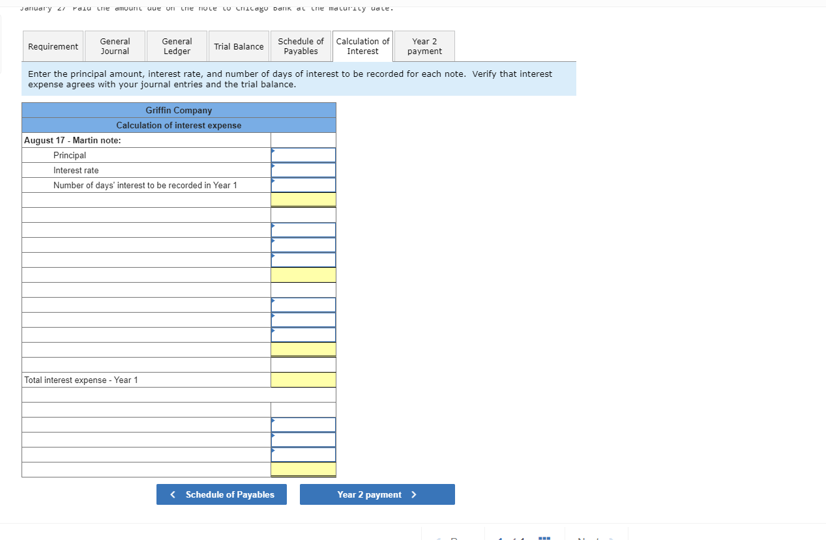This screenshot has height=540, width=826.
Task: Click the Interest rate input cell
Action: tap(303, 170)
